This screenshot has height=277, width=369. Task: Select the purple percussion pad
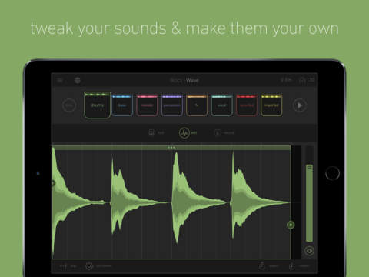click(172, 105)
